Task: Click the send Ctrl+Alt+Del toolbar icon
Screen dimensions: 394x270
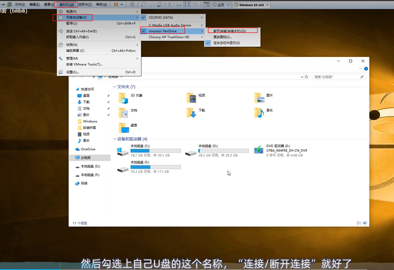Action: [x=132, y=5]
